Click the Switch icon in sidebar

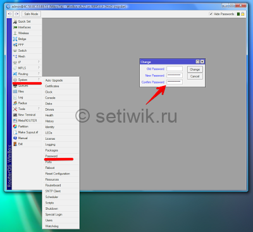point(15,51)
